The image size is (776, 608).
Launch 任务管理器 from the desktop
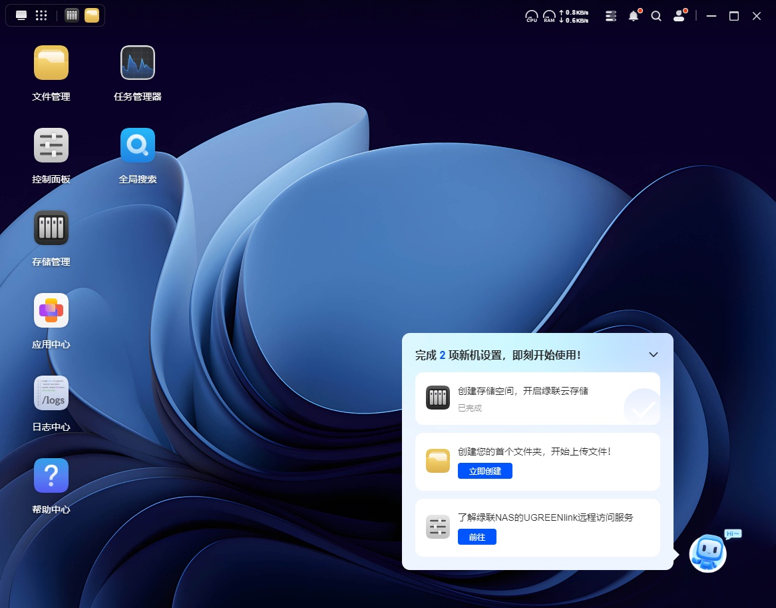(x=138, y=63)
